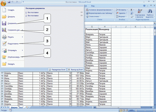Click the AutoSum sigma icon
The height and width of the screenshot is (112, 156).
tap(131, 10)
